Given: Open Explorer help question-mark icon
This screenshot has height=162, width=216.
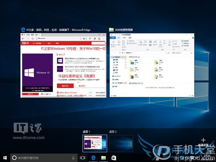Looking at the screenshot, I should coord(193,38).
